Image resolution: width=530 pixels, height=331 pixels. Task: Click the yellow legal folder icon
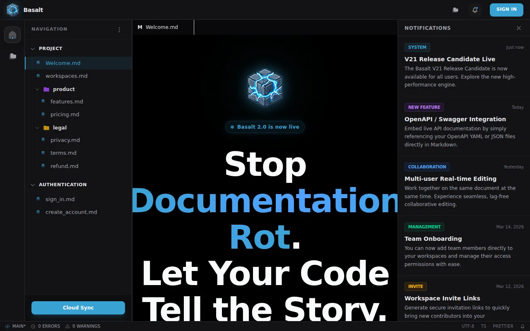tap(46, 128)
